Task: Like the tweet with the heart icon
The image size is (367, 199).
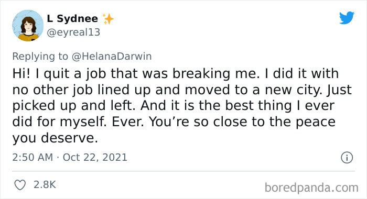Action: tap(20, 185)
